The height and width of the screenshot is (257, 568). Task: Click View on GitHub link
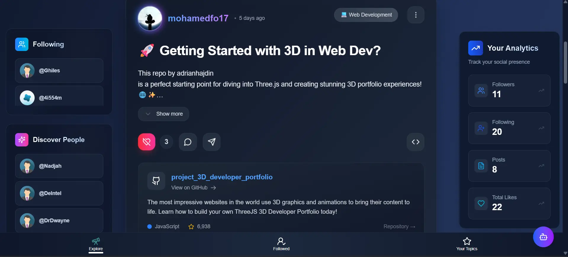[x=194, y=188]
